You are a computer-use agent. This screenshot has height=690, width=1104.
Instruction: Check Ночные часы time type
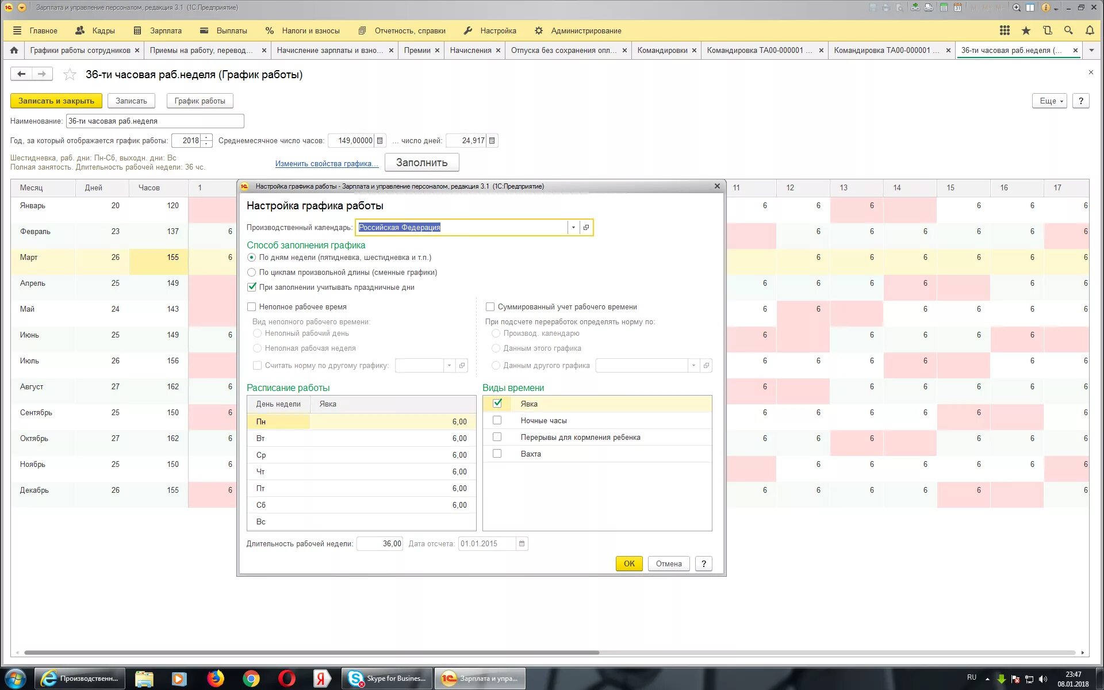click(x=497, y=420)
